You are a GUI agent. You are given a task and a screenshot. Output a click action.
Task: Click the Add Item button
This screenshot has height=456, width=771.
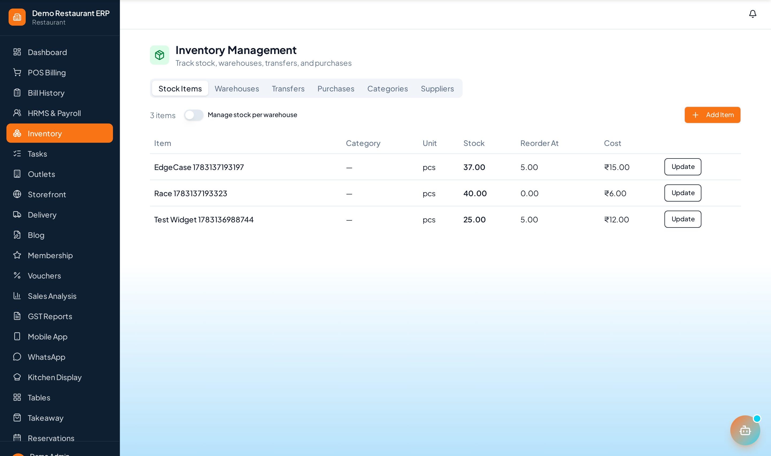[x=712, y=115]
